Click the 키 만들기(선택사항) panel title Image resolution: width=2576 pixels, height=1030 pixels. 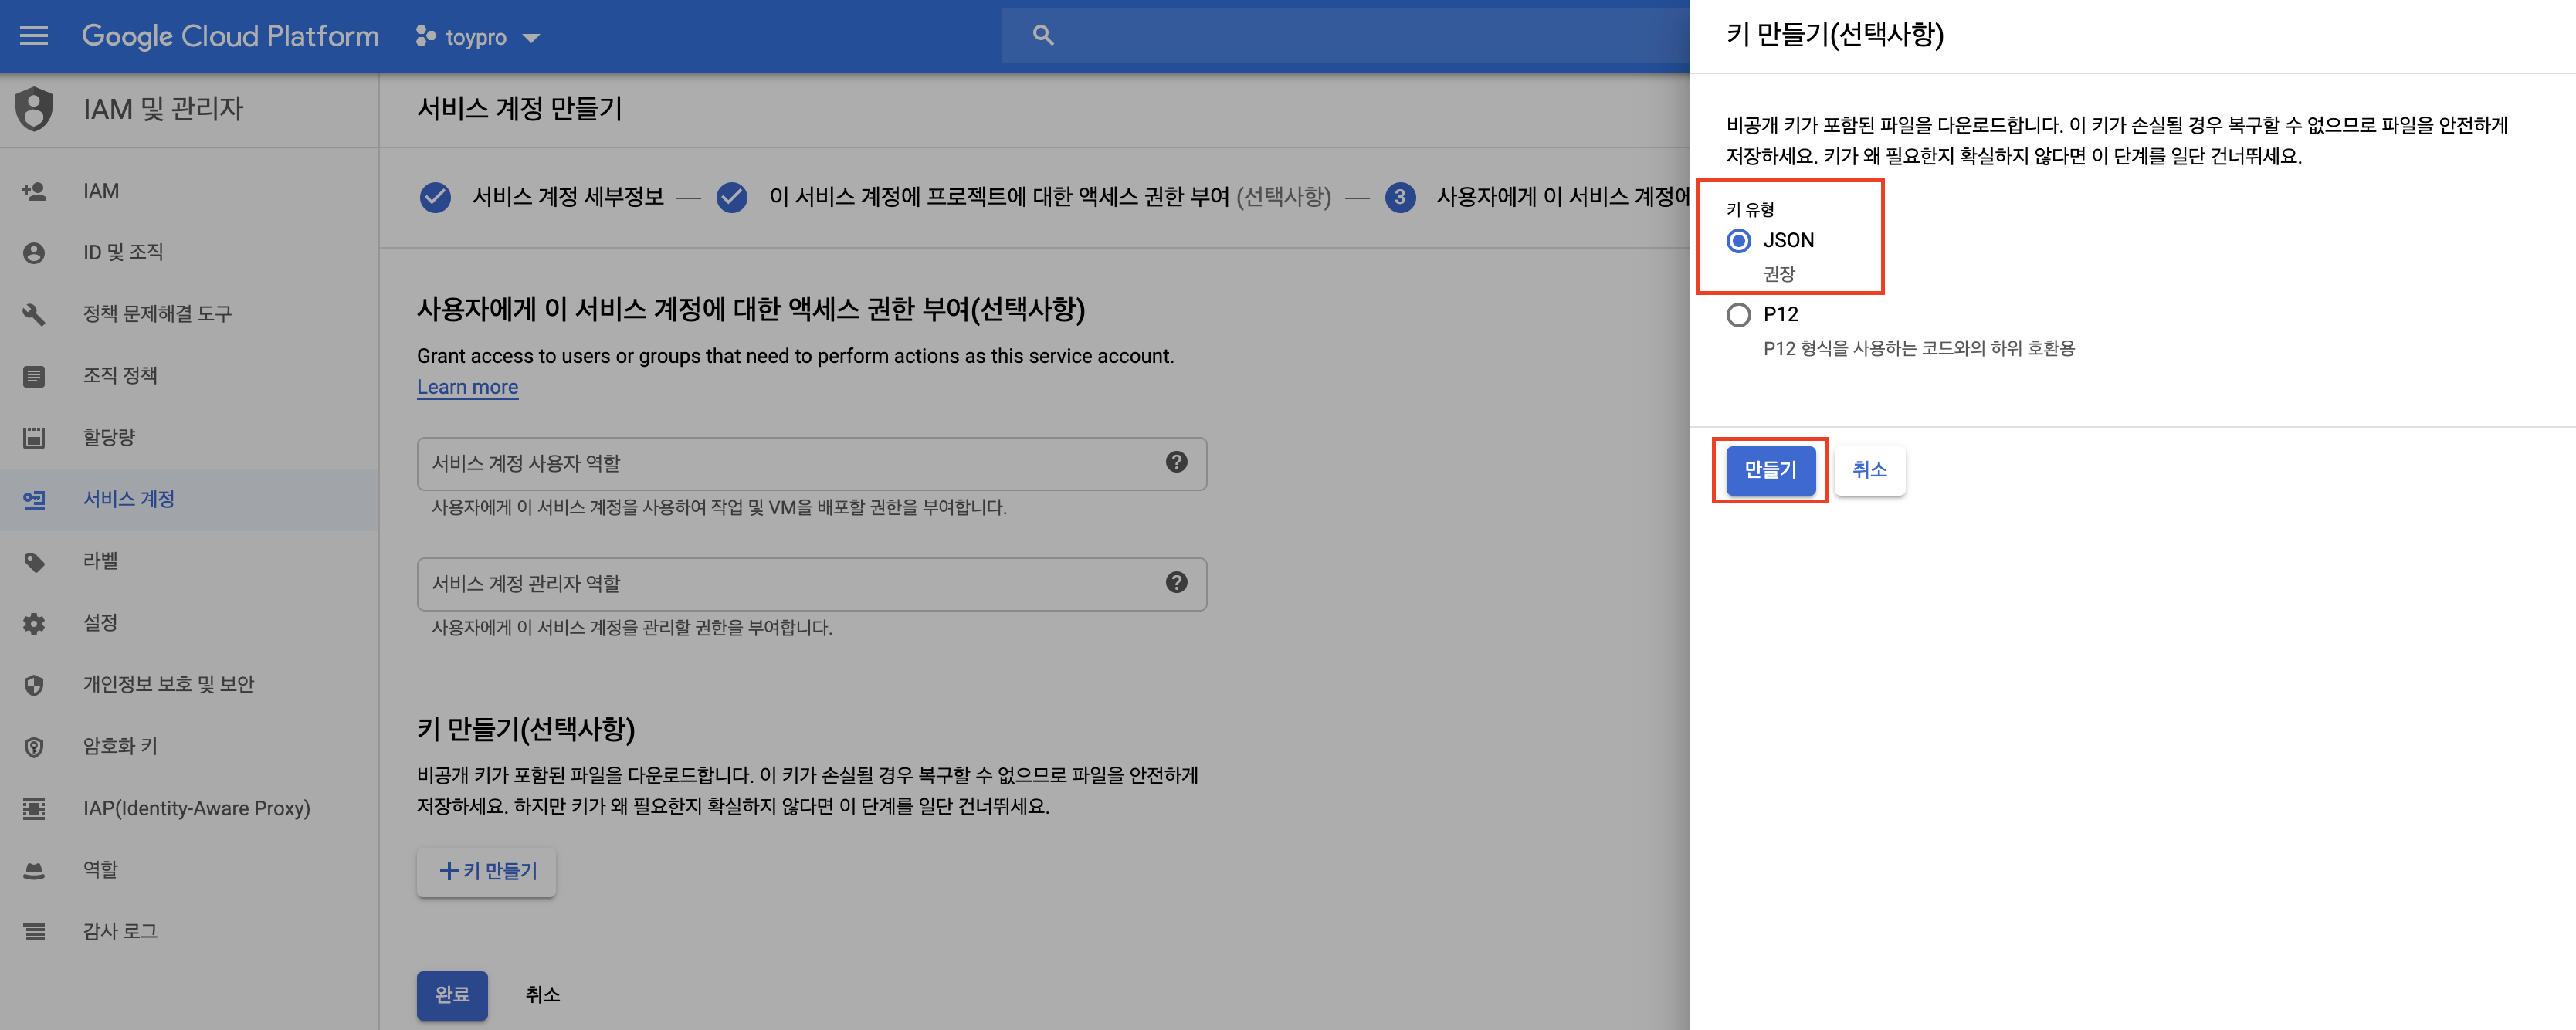tap(1834, 35)
